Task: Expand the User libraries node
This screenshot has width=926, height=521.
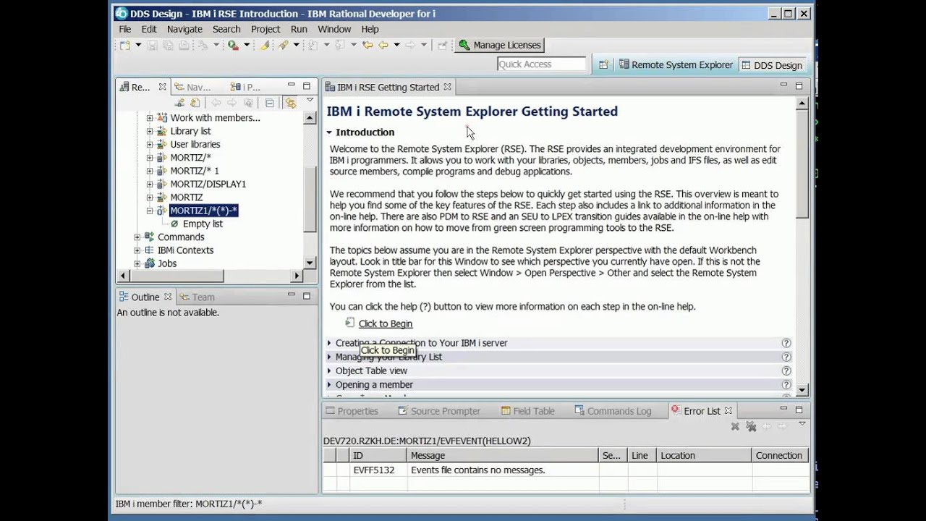Action: tap(150, 144)
